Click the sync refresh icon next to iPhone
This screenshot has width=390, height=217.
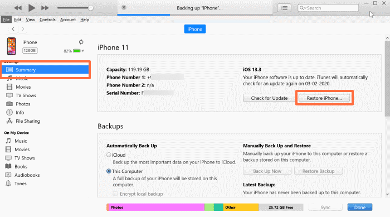click(81, 42)
